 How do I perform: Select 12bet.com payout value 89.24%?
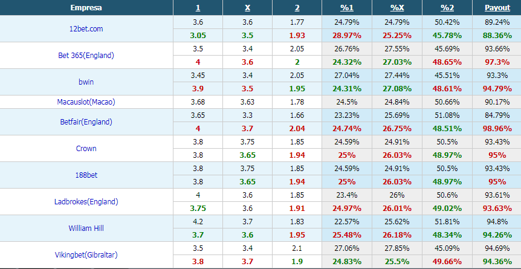tap(497, 22)
